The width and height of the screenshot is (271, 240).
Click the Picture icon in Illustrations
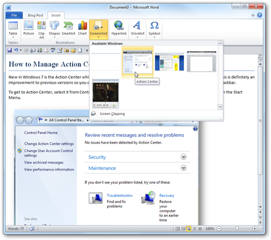(x=29, y=28)
